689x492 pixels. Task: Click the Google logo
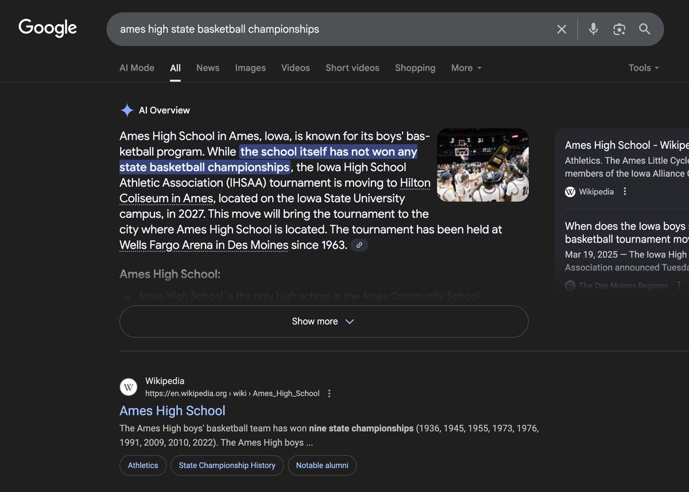pyautogui.click(x=48, y=28)
